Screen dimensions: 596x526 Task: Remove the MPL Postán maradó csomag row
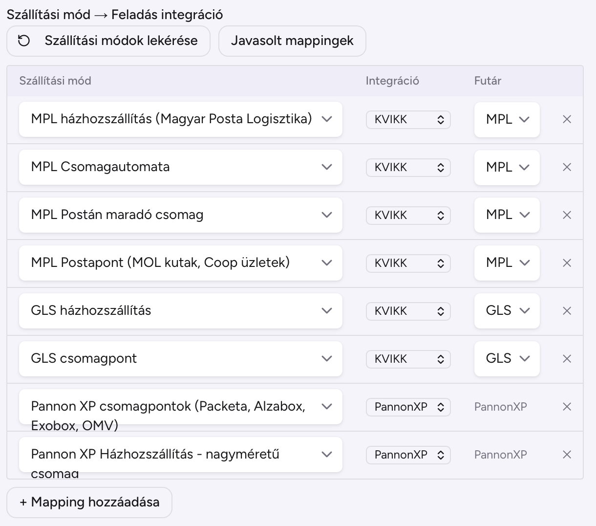pyautogui.click(x=567, y=215)
